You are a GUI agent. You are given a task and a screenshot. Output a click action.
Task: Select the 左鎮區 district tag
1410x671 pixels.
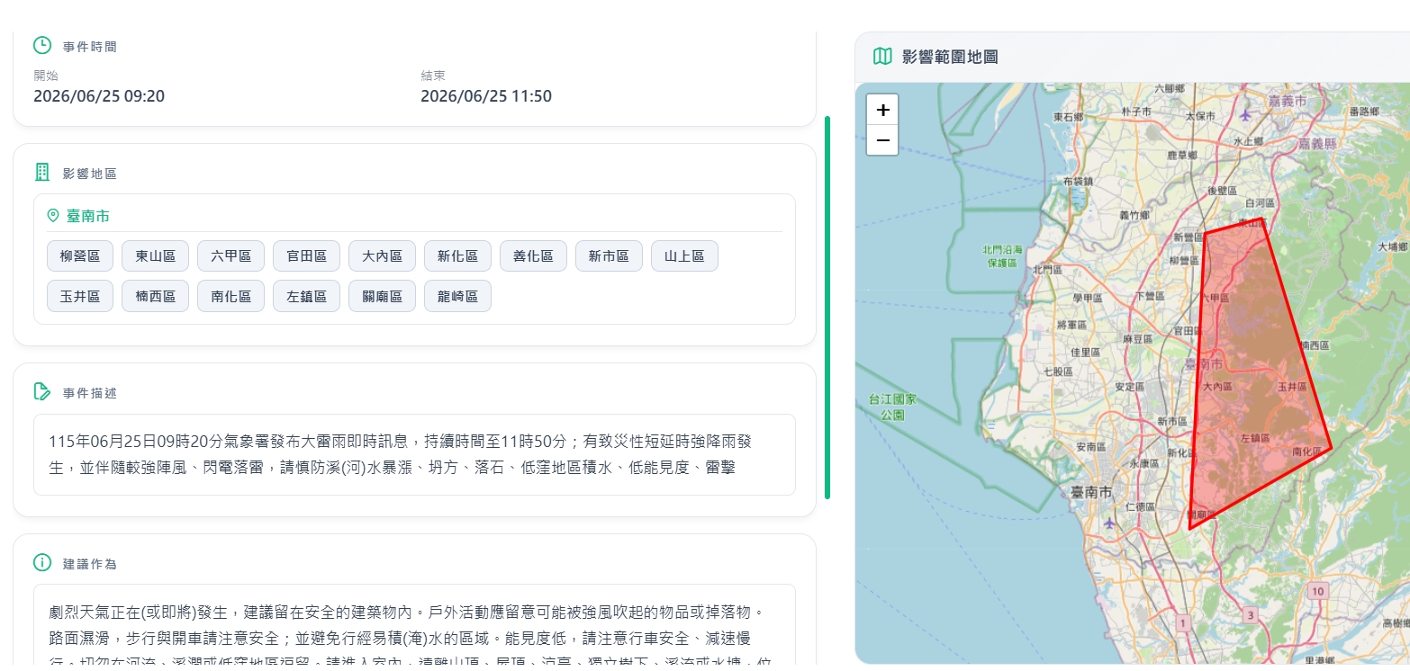tap(307, 296)
